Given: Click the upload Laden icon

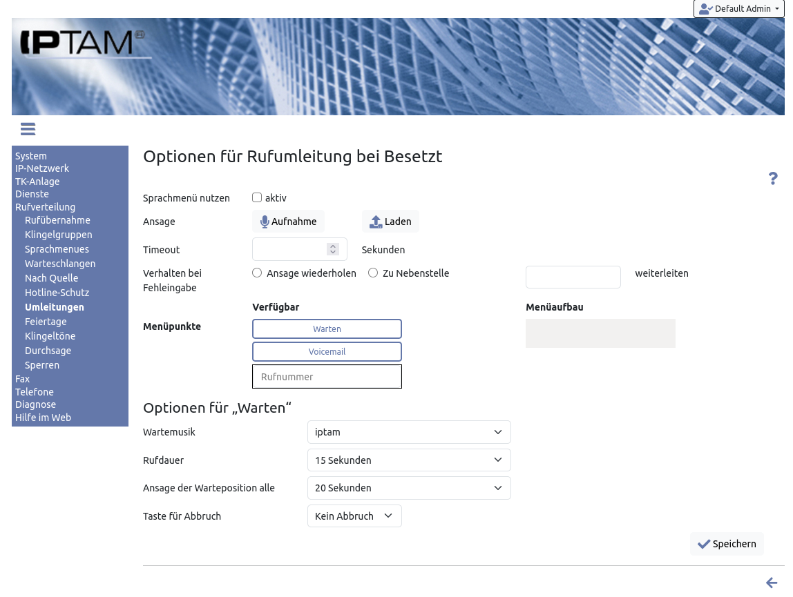Looking at the screenshot, I should click(x=376, y=222).
